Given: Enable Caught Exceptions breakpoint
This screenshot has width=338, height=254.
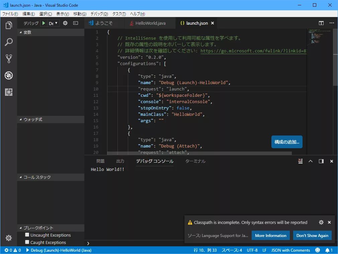Looking at the screenshot, I should (27, 242).
